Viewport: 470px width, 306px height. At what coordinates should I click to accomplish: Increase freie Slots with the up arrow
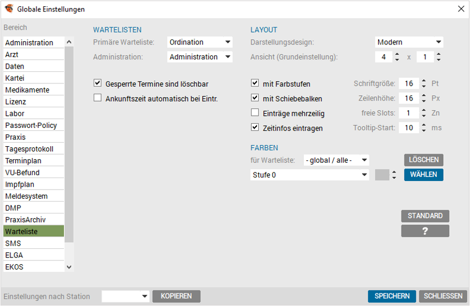424,111
